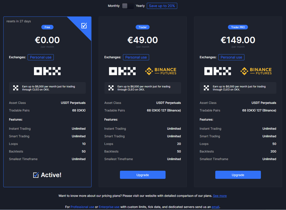The image size is (286, 210).
Task: Click Loops value 20 in Trader plan
Action: (x=179, y=144)
